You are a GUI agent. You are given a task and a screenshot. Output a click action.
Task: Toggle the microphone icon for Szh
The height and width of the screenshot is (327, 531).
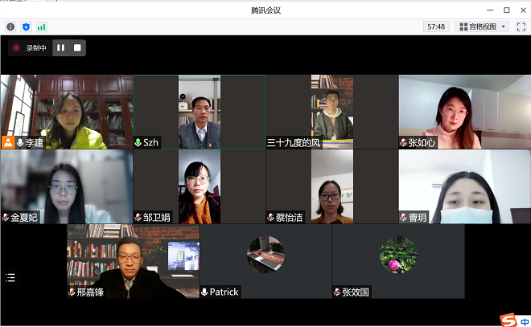[138, 142]
